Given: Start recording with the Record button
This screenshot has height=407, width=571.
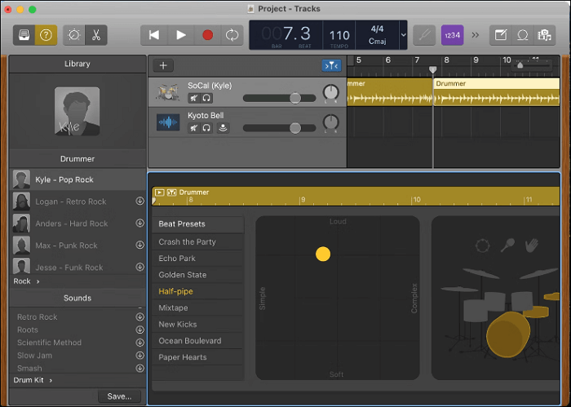Looking at the screenshot, I should (x=207, y=35).
